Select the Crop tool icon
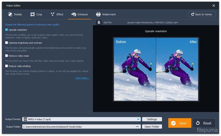This screenshot has width=221, height=136. [32, 14]
